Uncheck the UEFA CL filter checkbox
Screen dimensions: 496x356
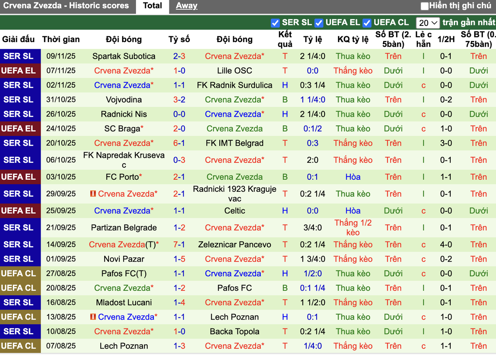click(367, 23)
